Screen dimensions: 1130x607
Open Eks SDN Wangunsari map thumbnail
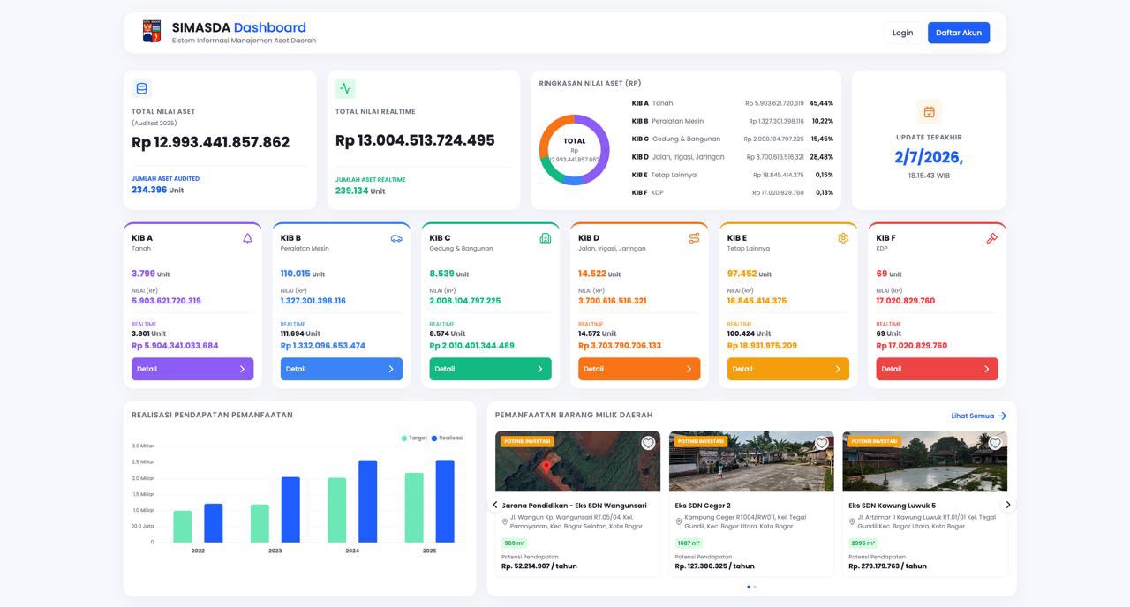pos(577,461)
